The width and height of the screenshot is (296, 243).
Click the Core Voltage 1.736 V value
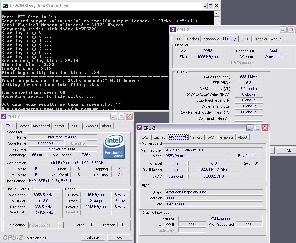point(85,155)
